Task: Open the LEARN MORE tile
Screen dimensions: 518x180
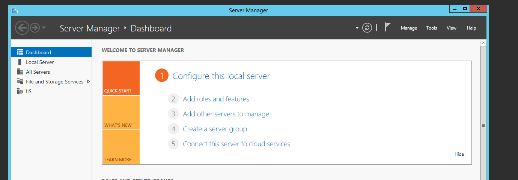Action: point(121,147)
